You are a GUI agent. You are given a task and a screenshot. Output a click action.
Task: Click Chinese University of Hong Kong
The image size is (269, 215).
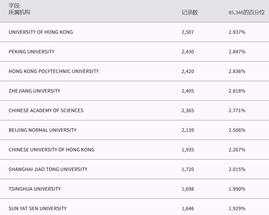[51, 150]
